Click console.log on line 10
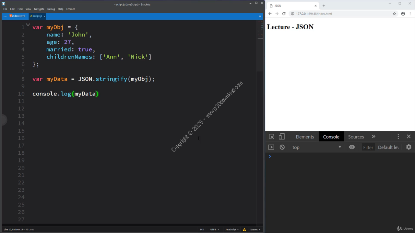Viewport: 415px width, 233px height. pos(52,94)
